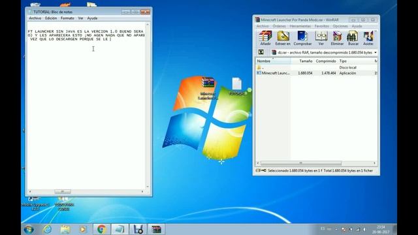Open Órdenes menu in WinRAR
Screen dimensions: 418x235
279,26
